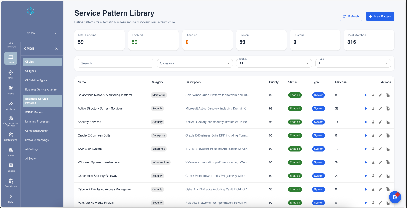Expand the Type filter dropdown
Image resolution: width=407 pixels, height=208 pixels.
pos(353,63)
